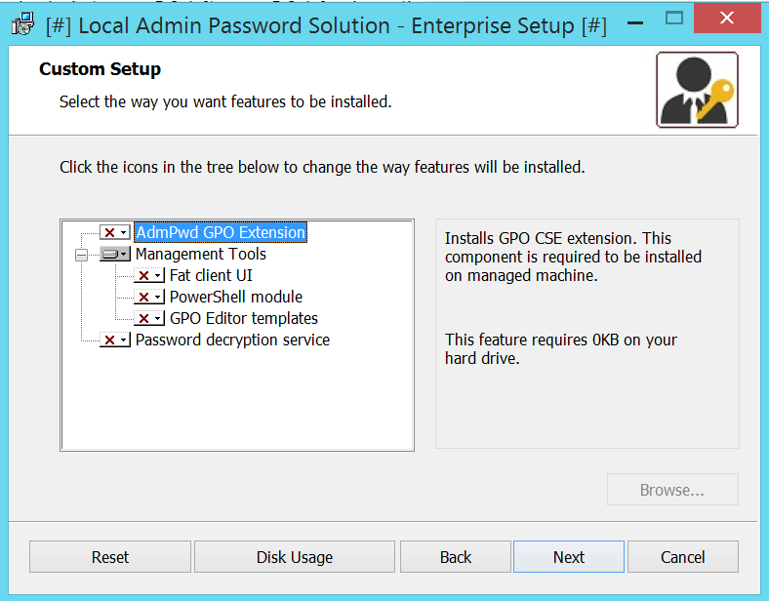Select the GPO Editor templates label

coord(243,318)
